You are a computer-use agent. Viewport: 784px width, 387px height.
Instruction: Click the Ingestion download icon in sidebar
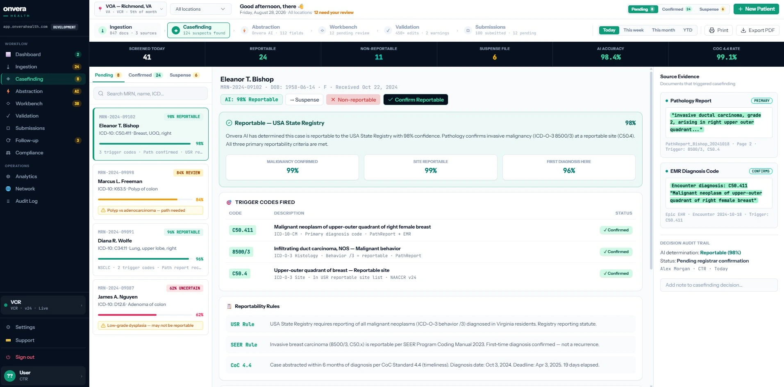pyautogui.click(x=8, y=67)
